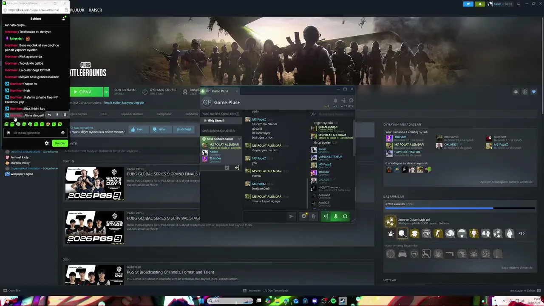Screen dimensions: 544x306
Task: Open the emoticon picker in Game Plus+ chat
Action: coord(304,216)
